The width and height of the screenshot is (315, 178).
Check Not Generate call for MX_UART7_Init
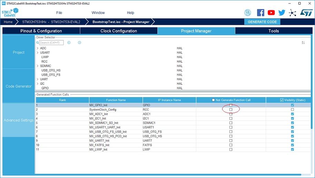pyautogui.click(x=231, y=141)
